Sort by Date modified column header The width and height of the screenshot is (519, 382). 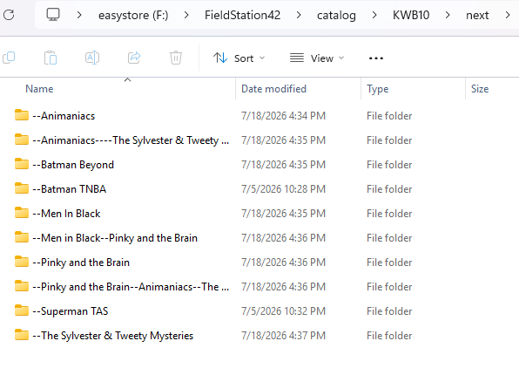(273, 89)
